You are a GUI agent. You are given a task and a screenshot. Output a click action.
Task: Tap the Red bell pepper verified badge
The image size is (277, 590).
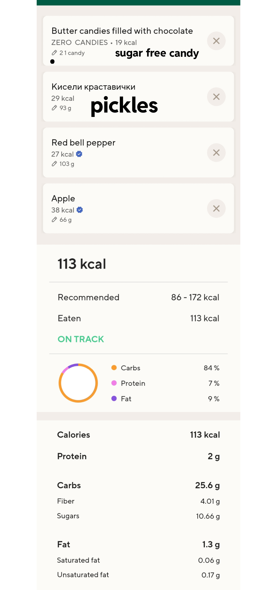coord(79,154)
